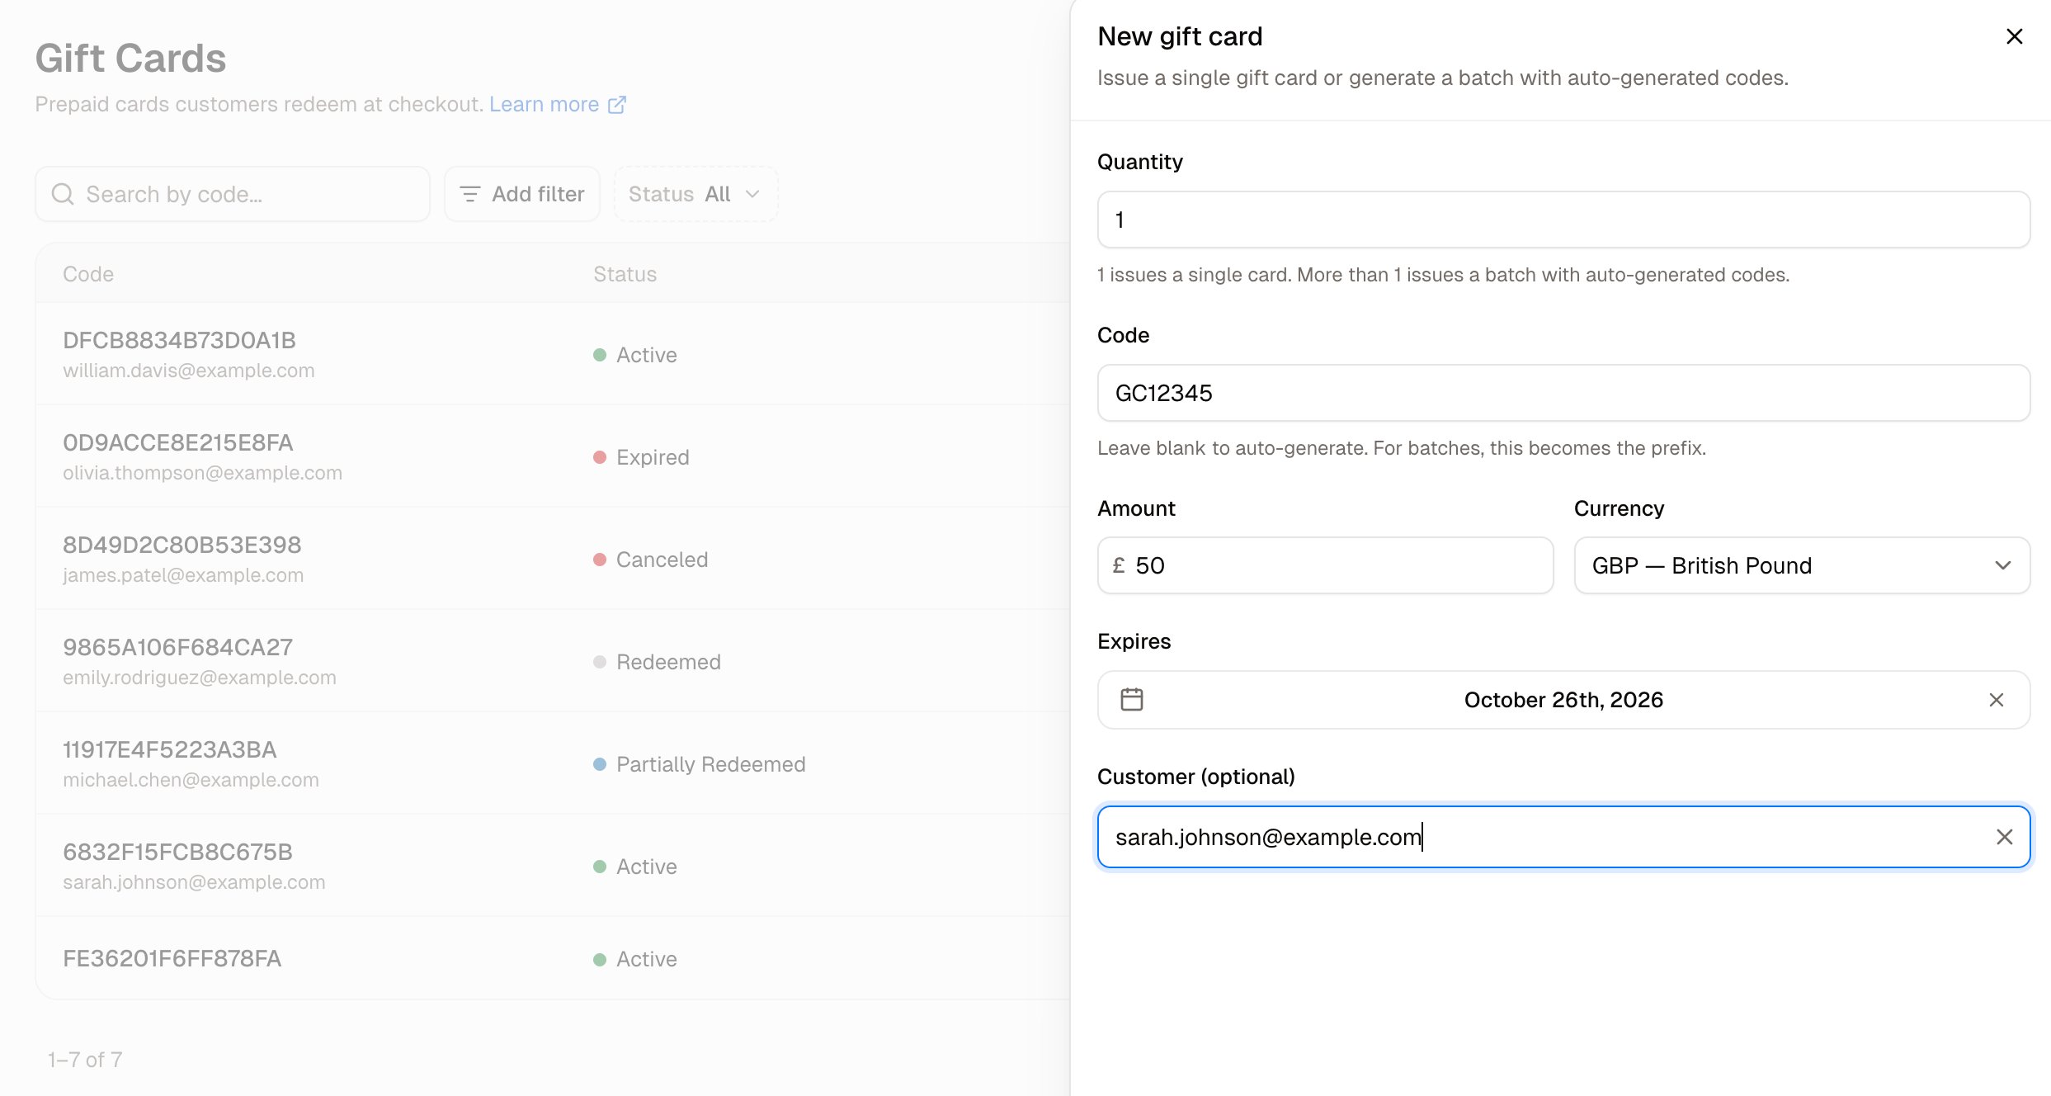Select gift card 6832F15FCB8C675B

click(x=178, y=852)
